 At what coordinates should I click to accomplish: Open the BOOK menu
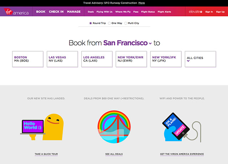41,12
